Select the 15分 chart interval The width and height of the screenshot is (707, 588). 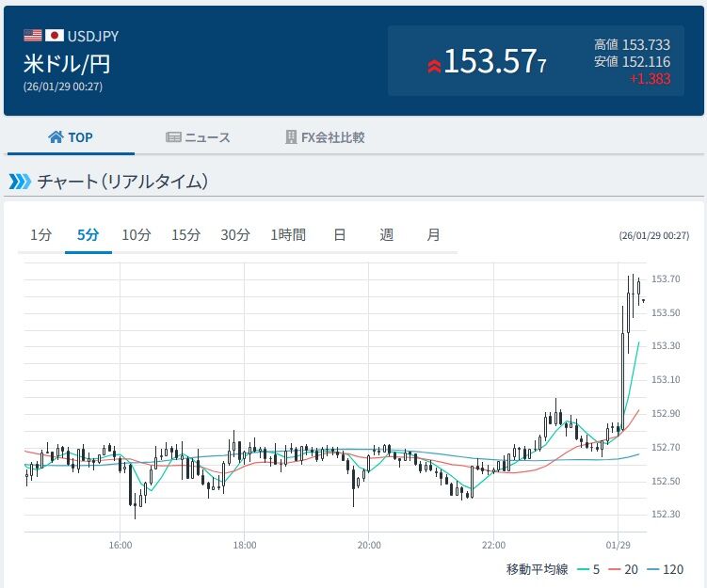[x=185, y=235]
